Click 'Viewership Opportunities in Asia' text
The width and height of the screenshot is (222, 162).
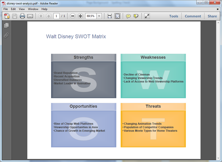tap(76, 127)
